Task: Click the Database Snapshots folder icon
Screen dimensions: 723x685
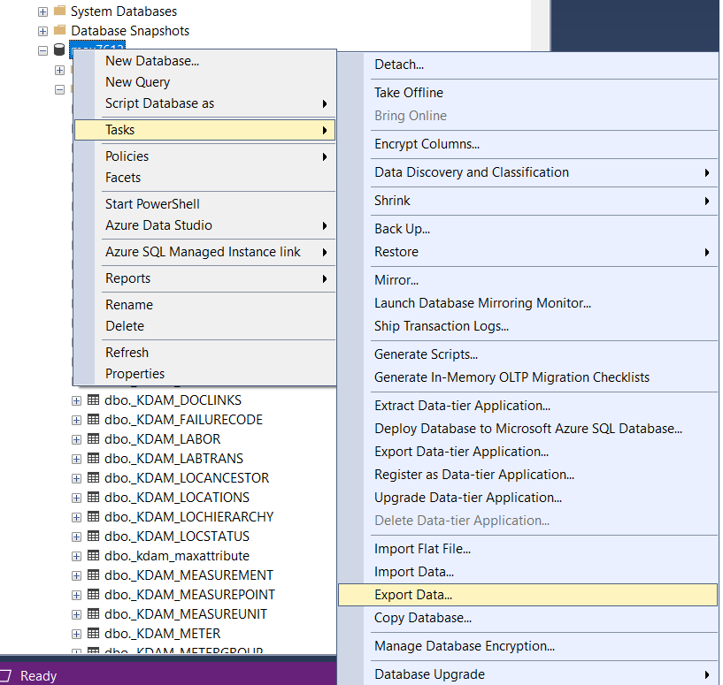Action: pos(59,31)
